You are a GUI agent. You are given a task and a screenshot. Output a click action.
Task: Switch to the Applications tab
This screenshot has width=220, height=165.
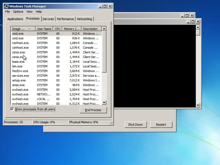[x=15, y=19]
